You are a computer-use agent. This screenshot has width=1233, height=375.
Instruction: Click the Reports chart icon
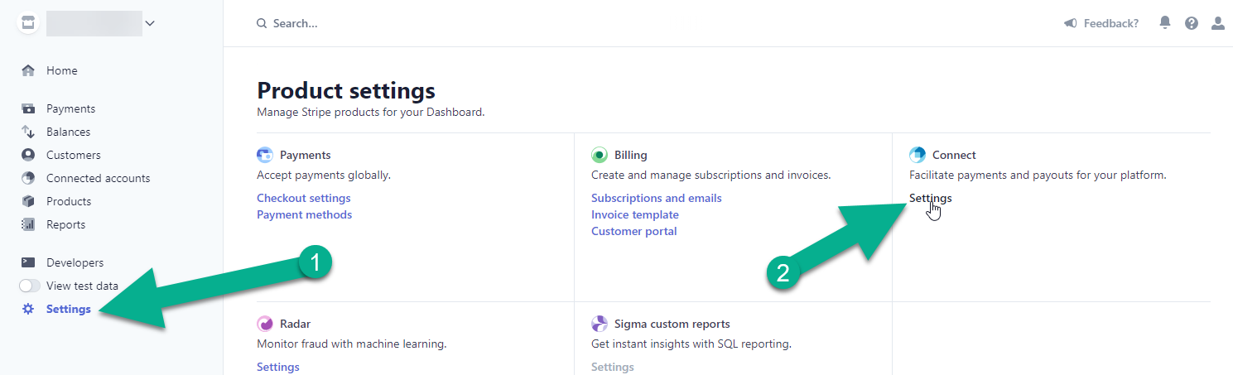point(28,224)
